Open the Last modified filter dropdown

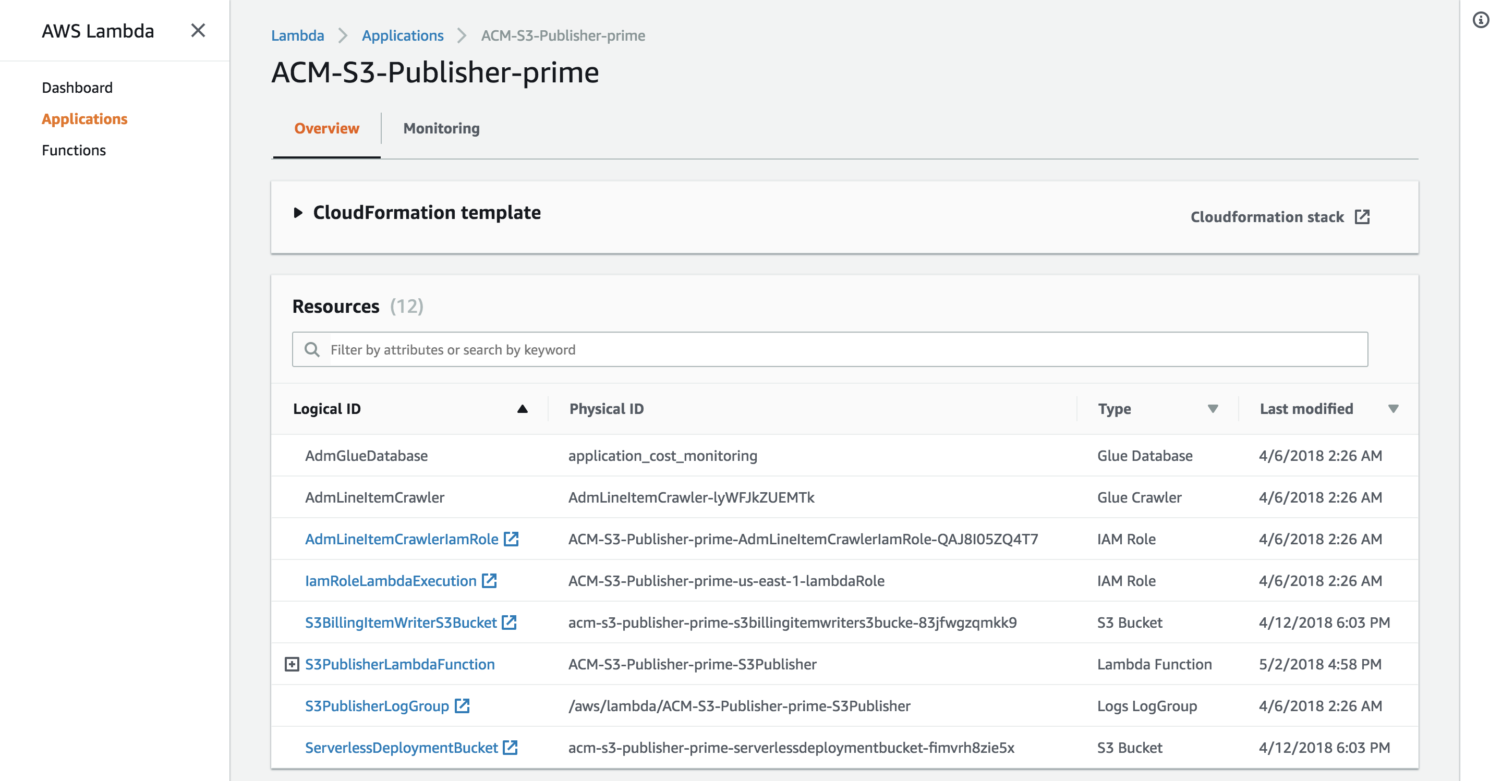[1393, 409]
